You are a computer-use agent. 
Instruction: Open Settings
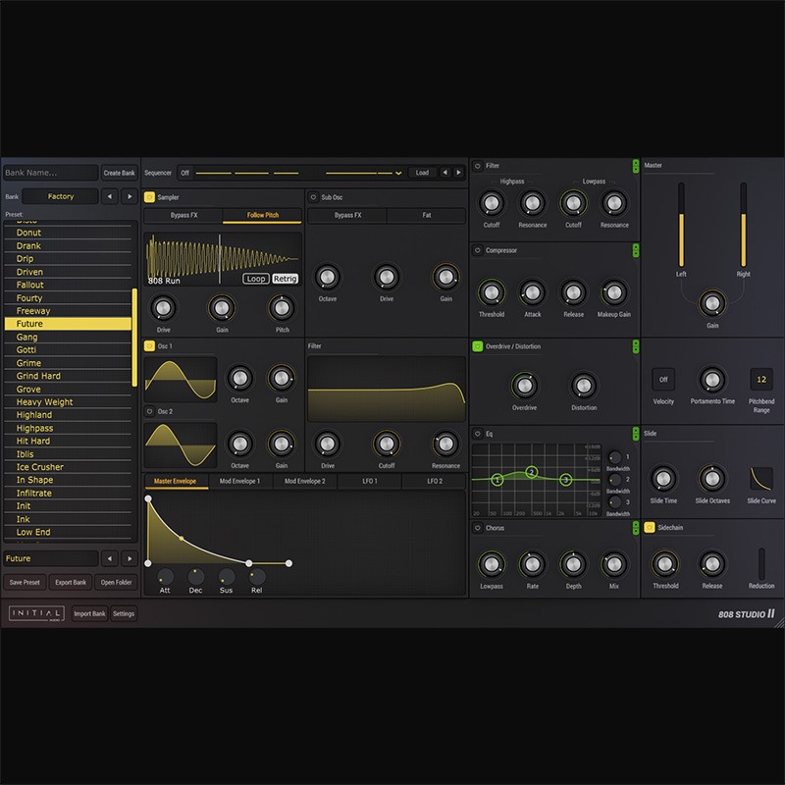click(124, 614)
